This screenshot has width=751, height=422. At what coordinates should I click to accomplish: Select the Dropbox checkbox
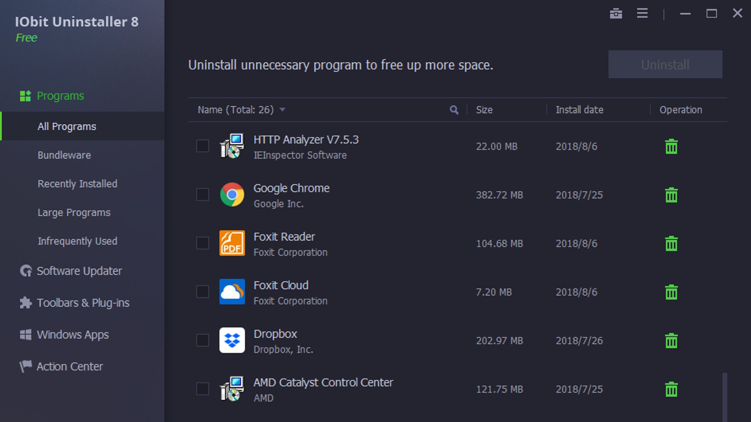click(x=203, y=340)
